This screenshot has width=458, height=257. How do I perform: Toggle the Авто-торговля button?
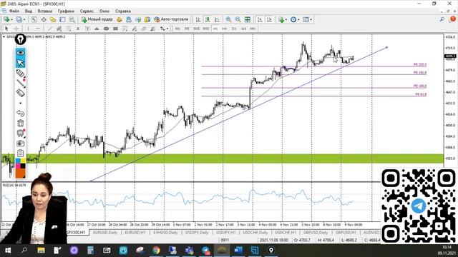click(171, 19)
